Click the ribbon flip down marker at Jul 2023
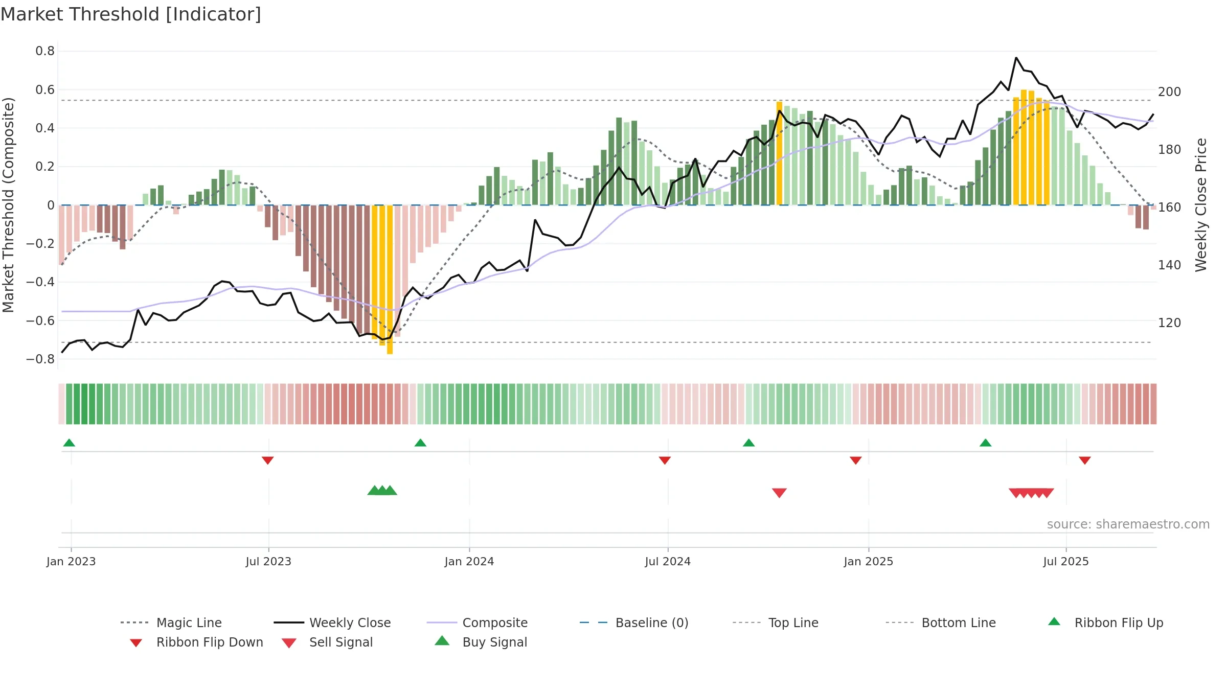Screen dimensions: 1227x690 267,461
